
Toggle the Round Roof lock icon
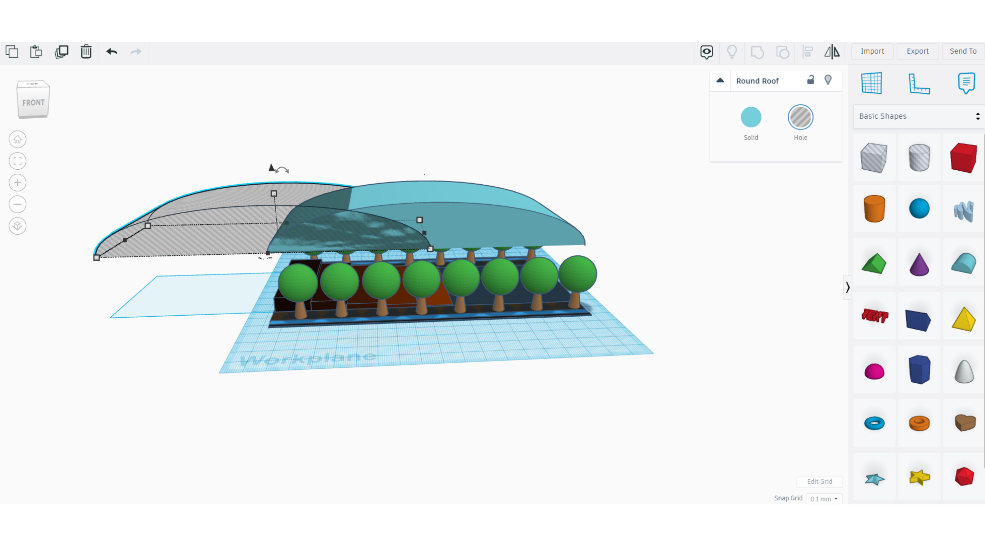810,80
